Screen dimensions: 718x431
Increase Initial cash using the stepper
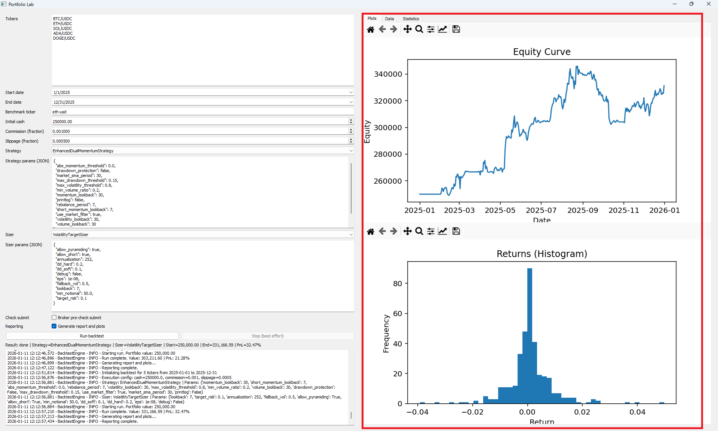click(351, 120)
